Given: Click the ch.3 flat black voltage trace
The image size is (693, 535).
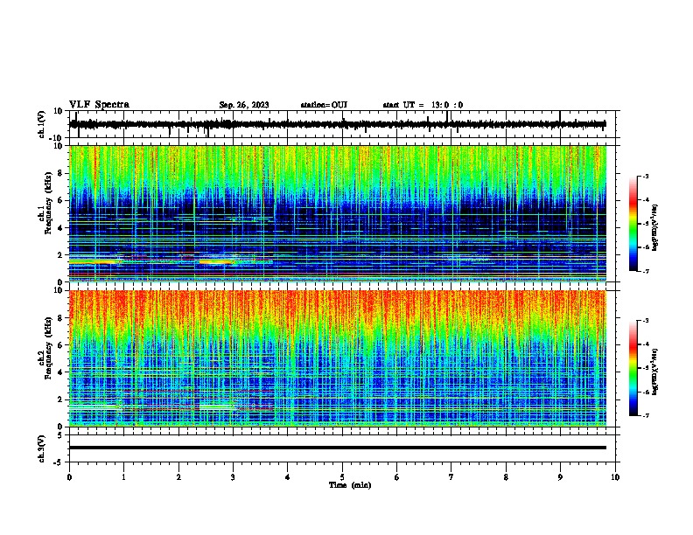Looking at the screenshot, I should click(x=338, y=448).
